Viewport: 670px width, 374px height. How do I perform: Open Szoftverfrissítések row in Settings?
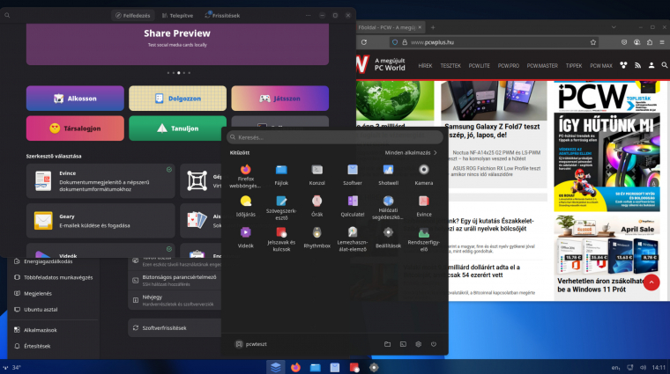175,328
